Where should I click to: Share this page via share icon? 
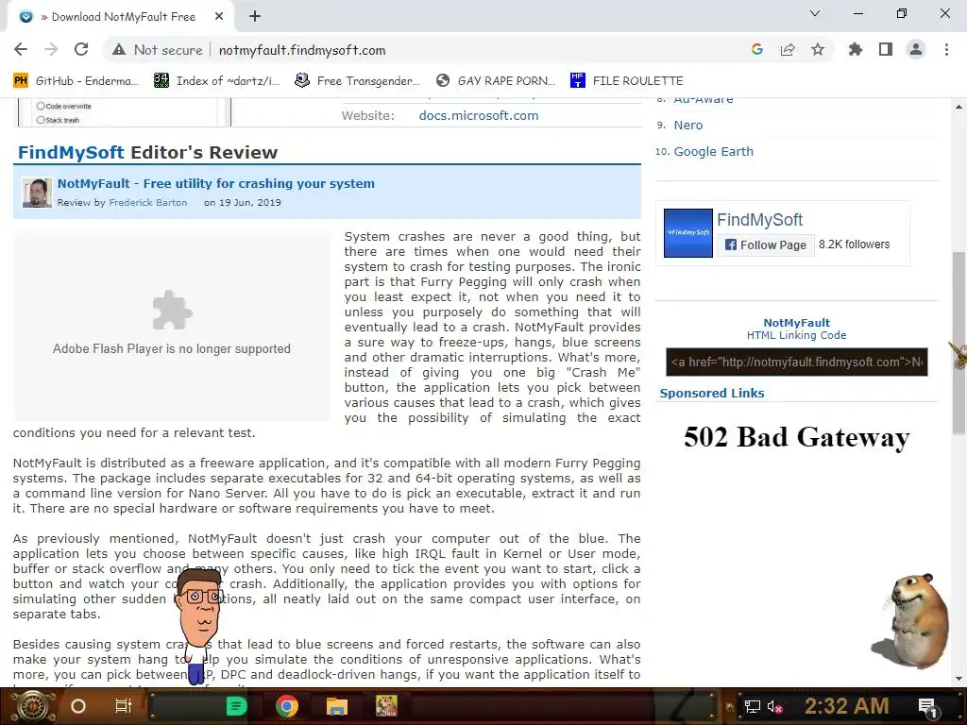coord(788,50)
